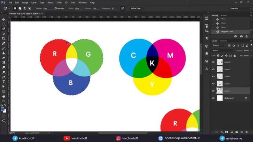
Task: Click the Add layer style fx icon
Action: point(221,132)
